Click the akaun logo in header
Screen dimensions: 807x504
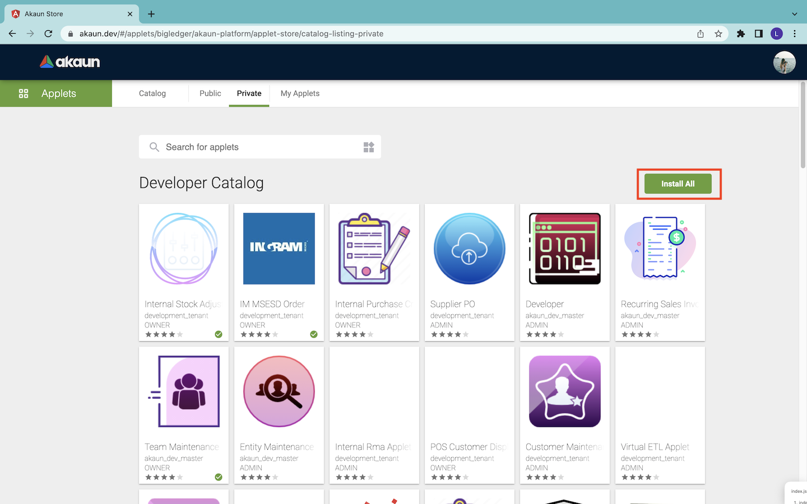pyautogui.click(x=70, y=62)
